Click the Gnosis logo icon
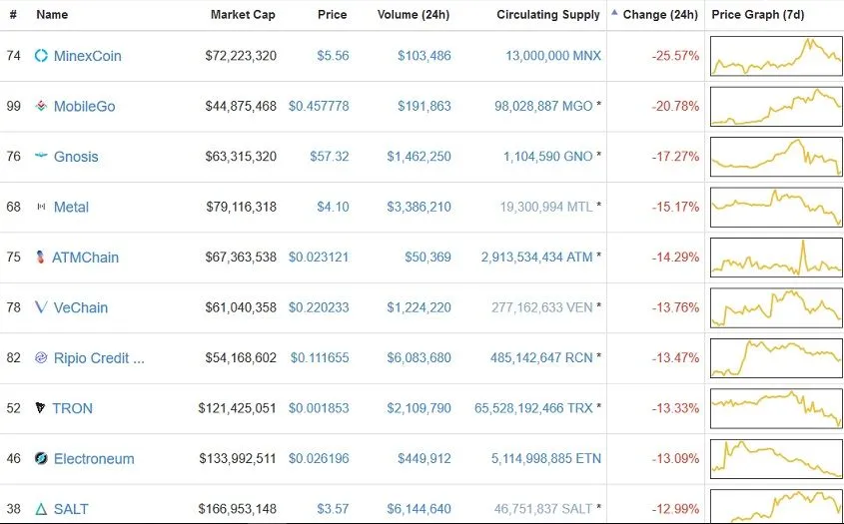 tap(41, 156)
